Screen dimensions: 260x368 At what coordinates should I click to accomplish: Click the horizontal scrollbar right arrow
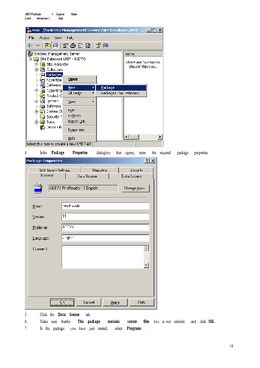click(160, 137)
